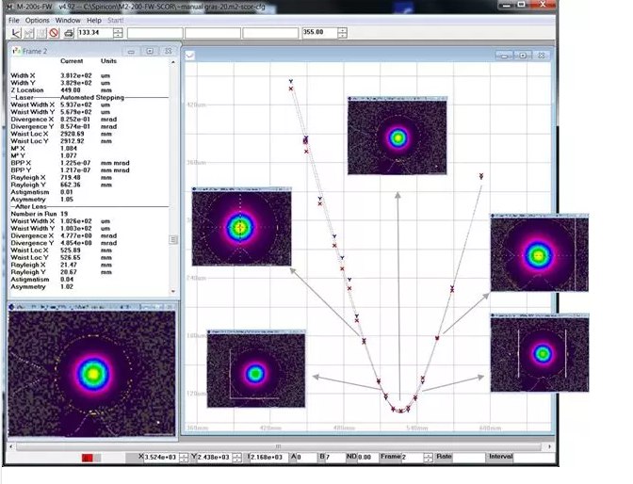Click the Frame number stepper in status bar
The width and height of the screenshot is (633, 484).
[x=427, y=457]
